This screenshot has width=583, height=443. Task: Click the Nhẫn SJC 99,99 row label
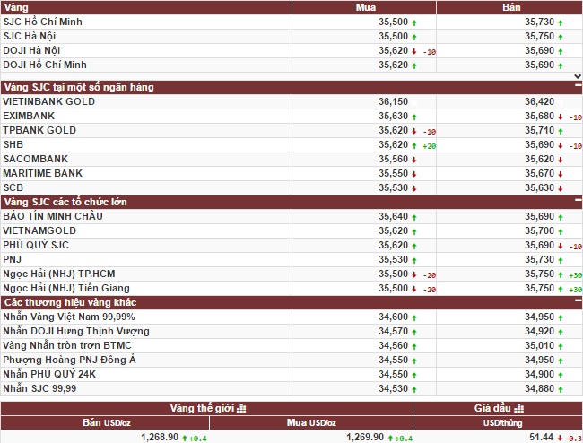39,388
